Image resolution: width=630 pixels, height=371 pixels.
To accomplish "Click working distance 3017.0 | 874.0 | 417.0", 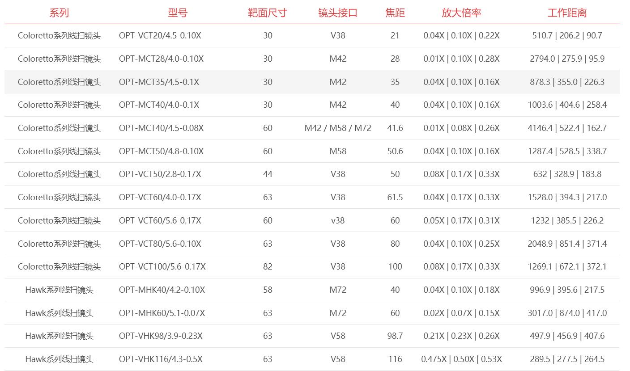I will click(567, 313).
